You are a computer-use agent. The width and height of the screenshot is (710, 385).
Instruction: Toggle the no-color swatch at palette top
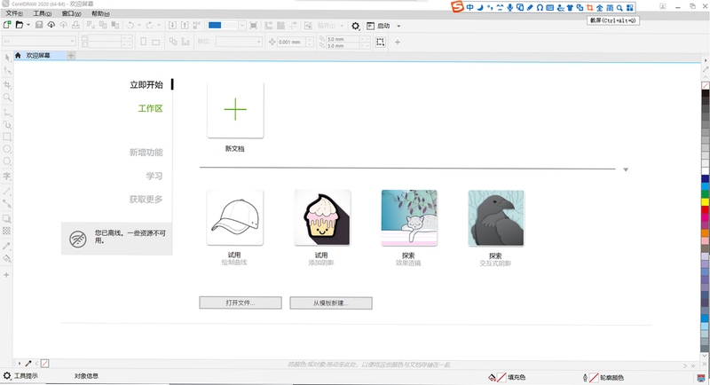click(705, 86)
